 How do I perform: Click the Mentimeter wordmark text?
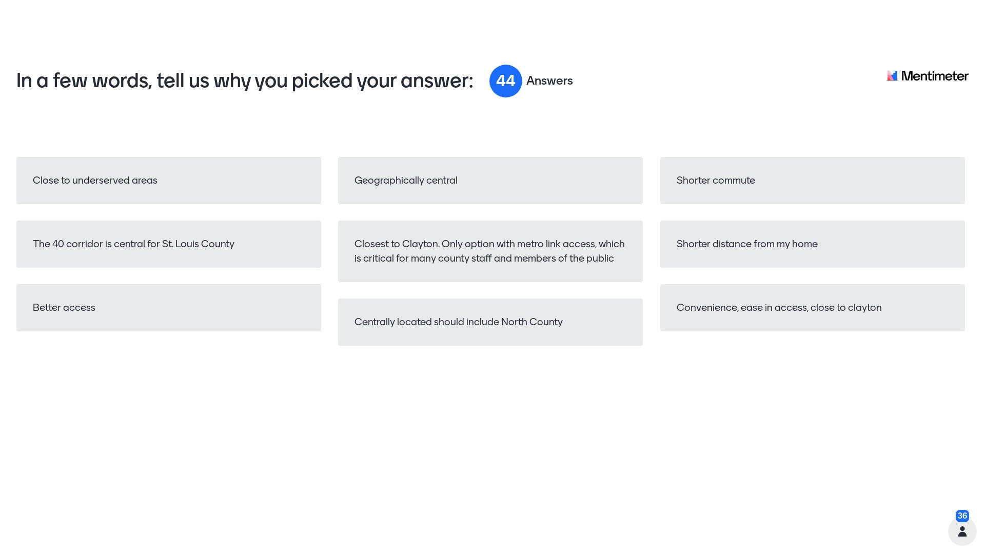[935, 76]
